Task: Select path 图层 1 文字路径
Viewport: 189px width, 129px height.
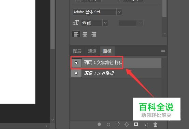Action: coord(116,73)
